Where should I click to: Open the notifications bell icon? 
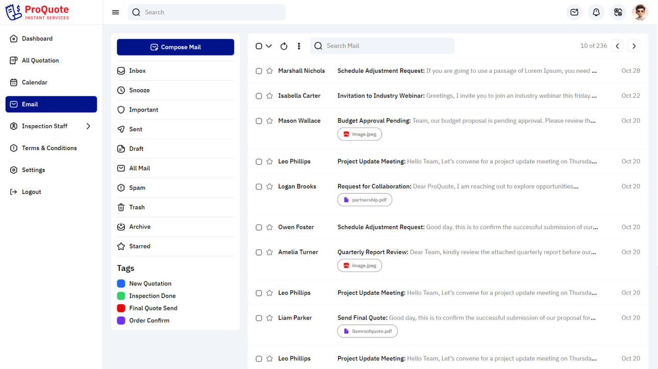coord(596,12)
